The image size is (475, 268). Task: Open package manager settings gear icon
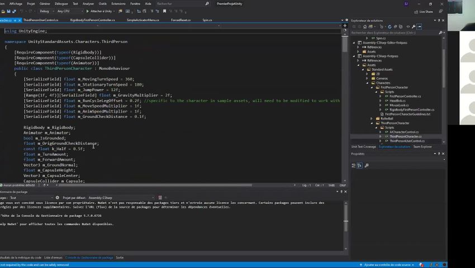pos(57,198)
